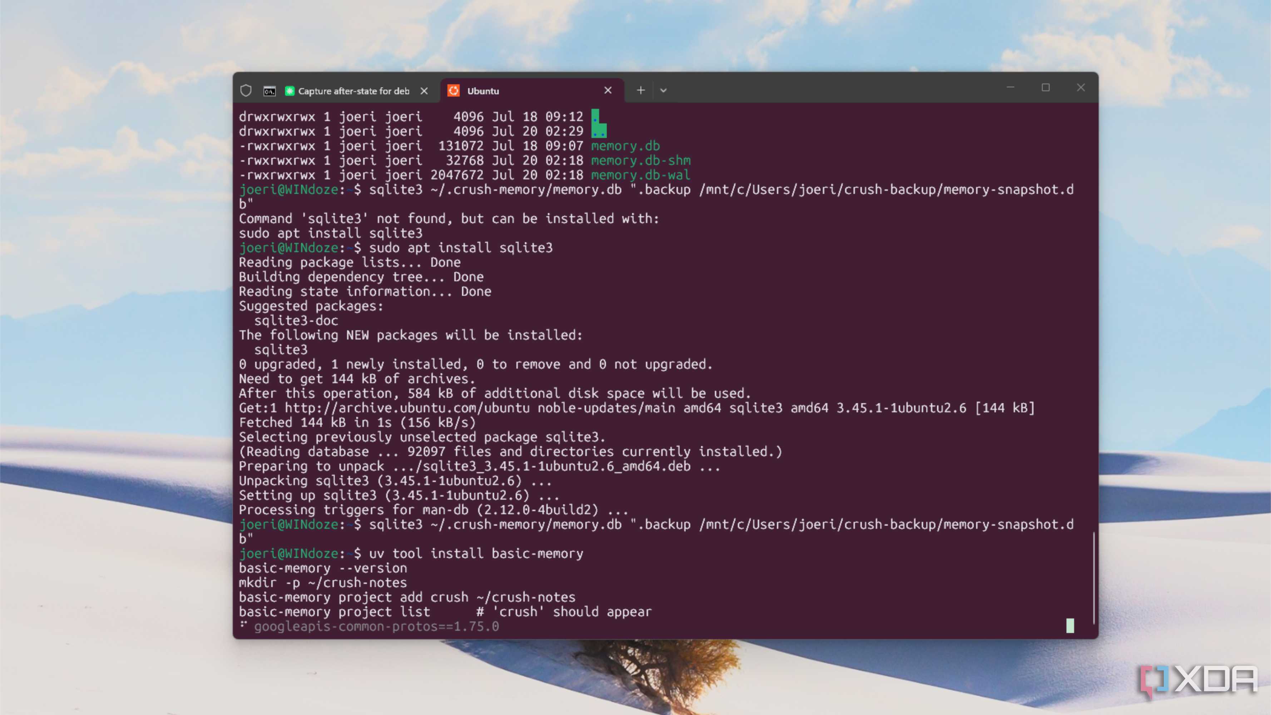The width and height of the screenshot is (1271, 715).
Task: Click the 'basic-memory --version' line
Action: coord(323,568)
